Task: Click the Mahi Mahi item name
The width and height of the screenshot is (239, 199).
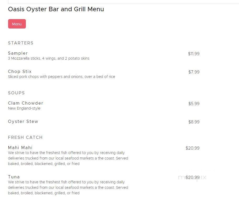Action: click(x=20, y=147)
